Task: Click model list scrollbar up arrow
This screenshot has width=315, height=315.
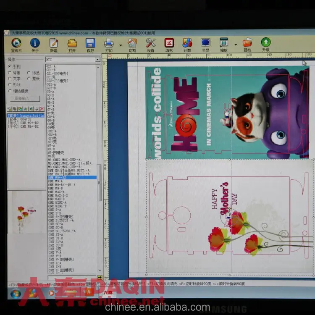Action: (x=98, y=67)
